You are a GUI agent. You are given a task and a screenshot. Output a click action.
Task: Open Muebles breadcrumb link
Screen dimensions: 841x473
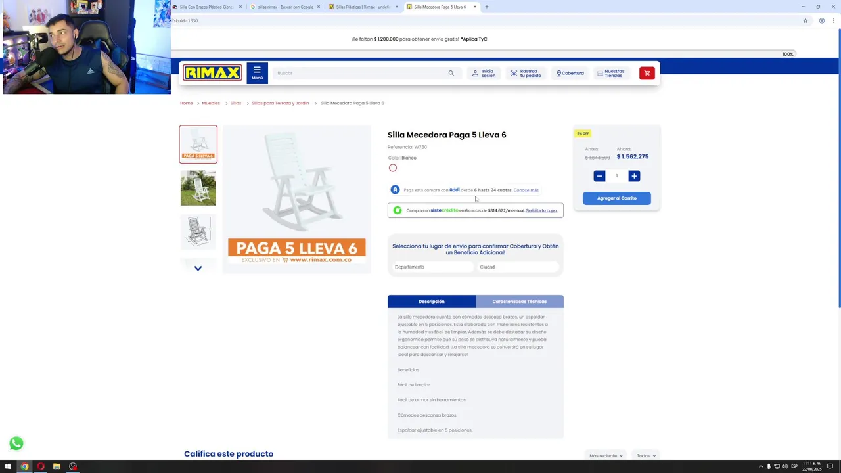[211, 103]
